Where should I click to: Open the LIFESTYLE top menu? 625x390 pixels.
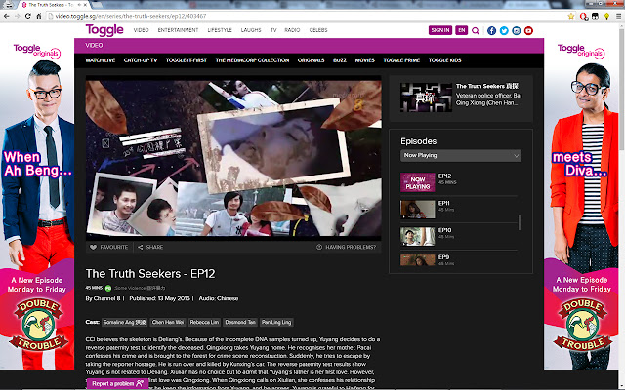pyautogui.click(x=220, y=30)
